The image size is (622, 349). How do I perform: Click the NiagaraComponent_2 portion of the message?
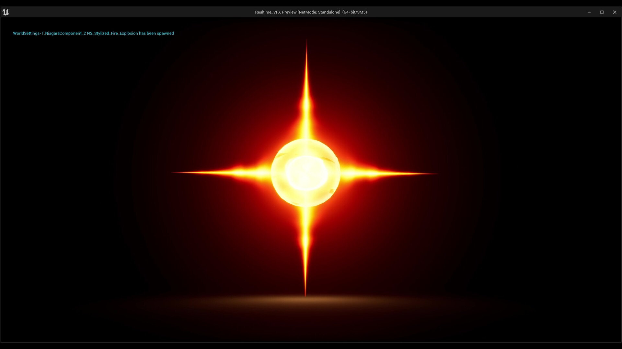coord(65,33)
